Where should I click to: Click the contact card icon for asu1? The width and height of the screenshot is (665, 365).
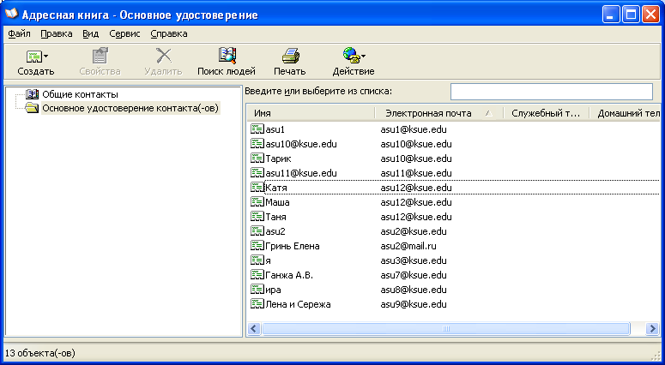point(257,129)
